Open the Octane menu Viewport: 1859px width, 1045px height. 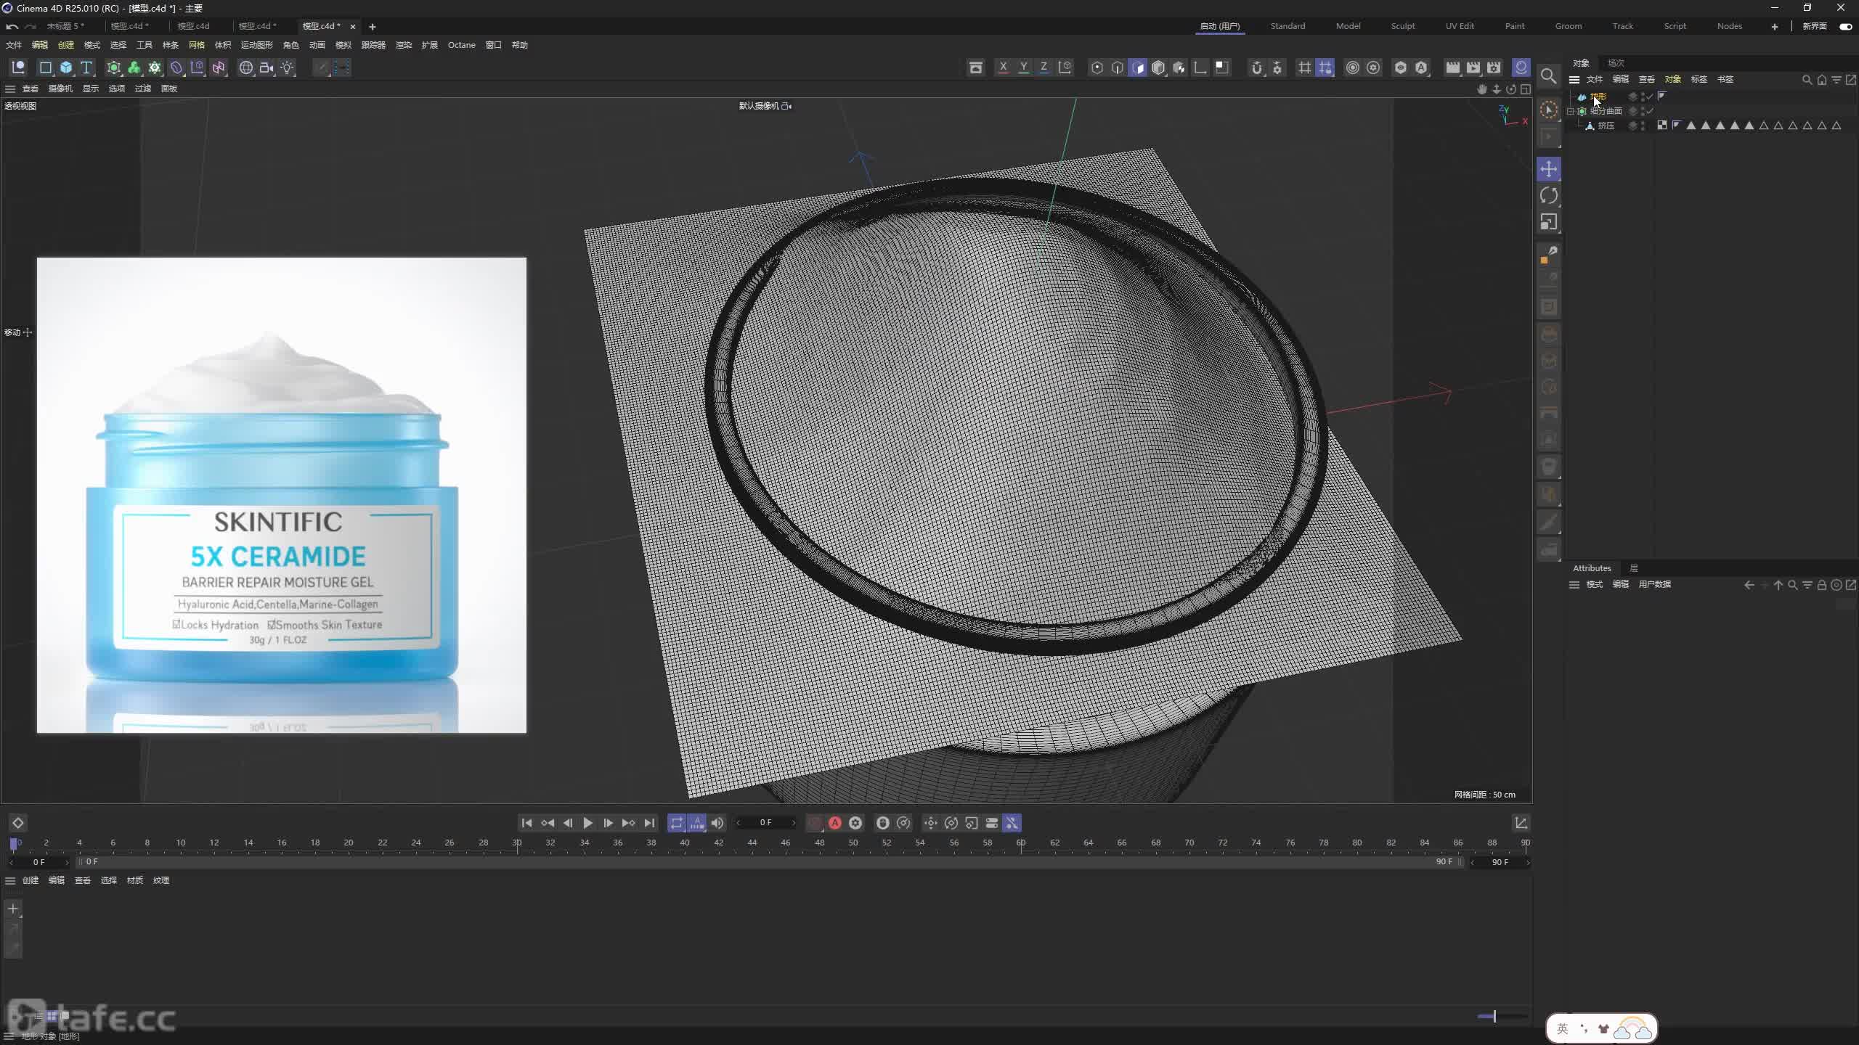pos(461,45)
